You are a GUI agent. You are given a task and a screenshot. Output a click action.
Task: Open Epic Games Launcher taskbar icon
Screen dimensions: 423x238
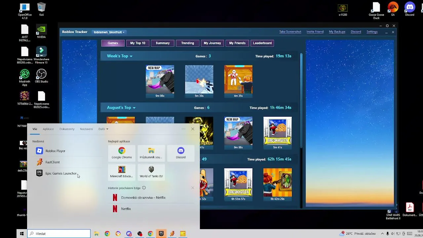[x=161, y=234]
